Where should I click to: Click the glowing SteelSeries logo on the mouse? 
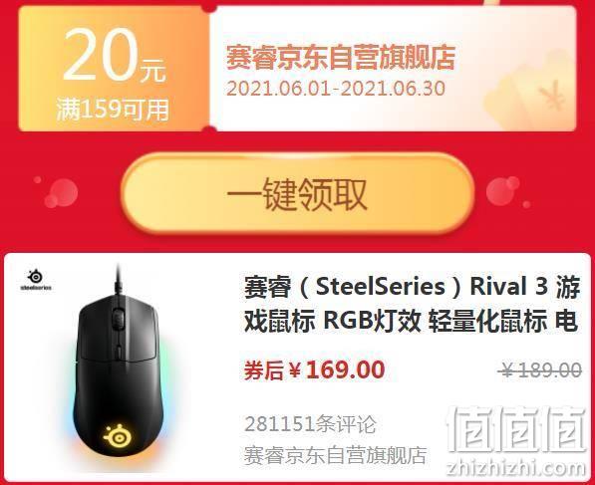pyautogui.click(x=118, y=435)
